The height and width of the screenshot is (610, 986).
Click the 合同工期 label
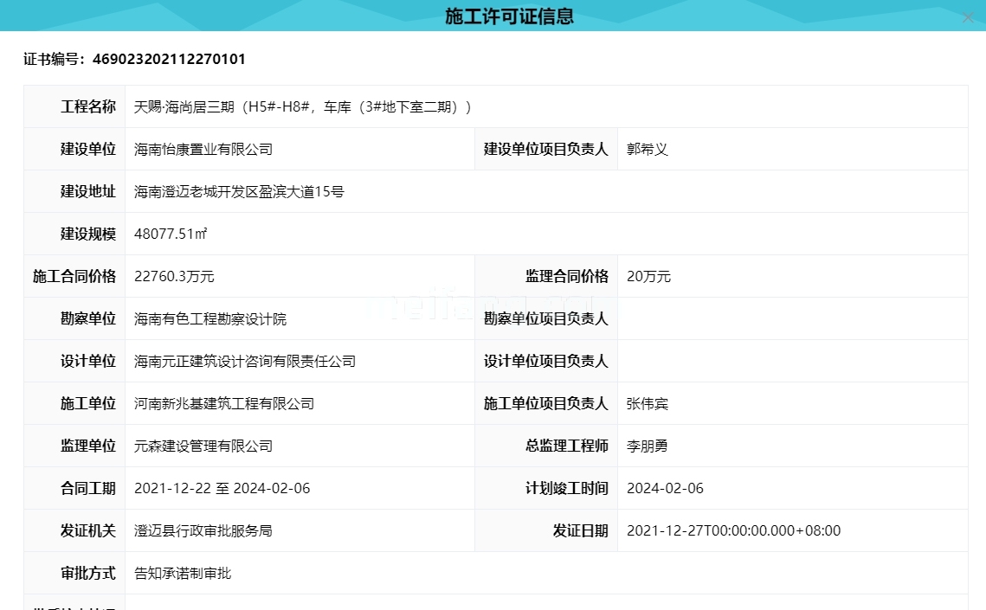88,488
